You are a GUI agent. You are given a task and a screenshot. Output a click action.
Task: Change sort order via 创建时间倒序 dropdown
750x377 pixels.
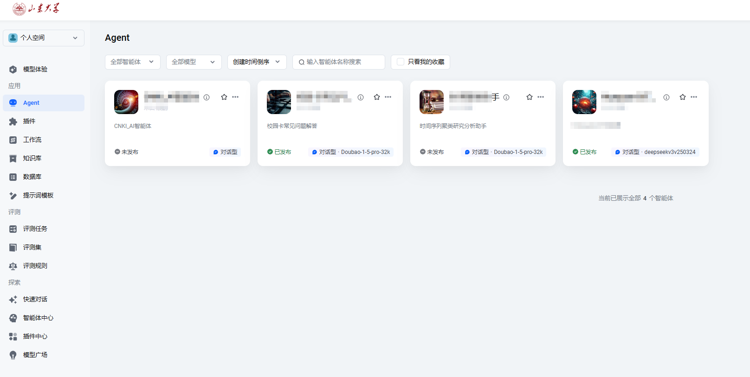pos(257,62)
